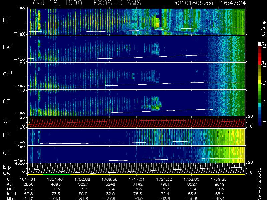
Task: Click the green segment of the QA bar
Action: [56, 174]
